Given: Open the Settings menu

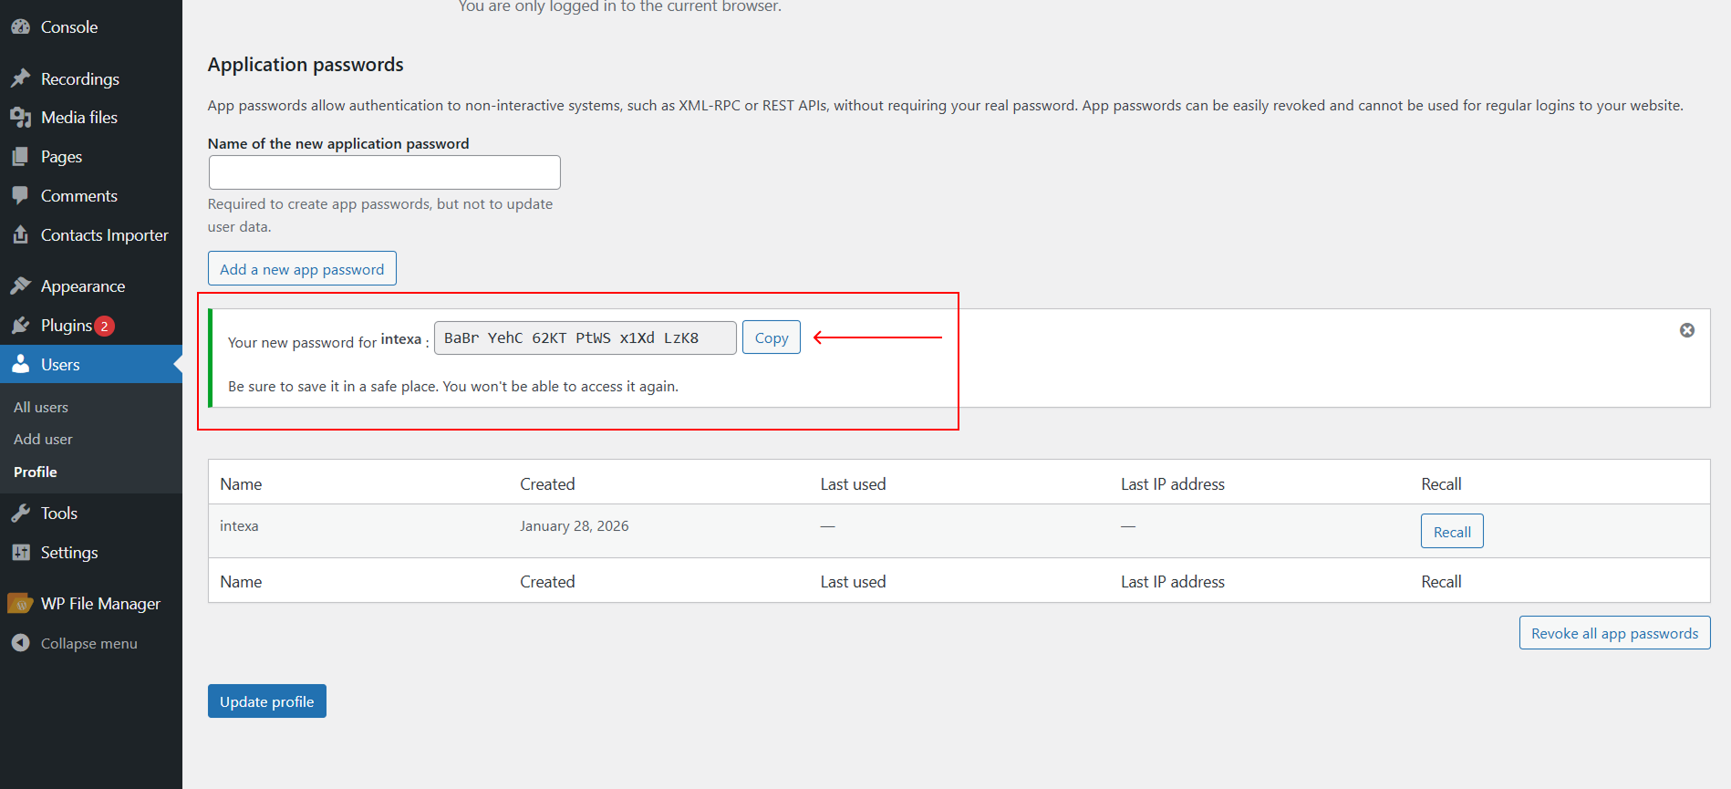Looking at the screenshot, I should point(68,553).
